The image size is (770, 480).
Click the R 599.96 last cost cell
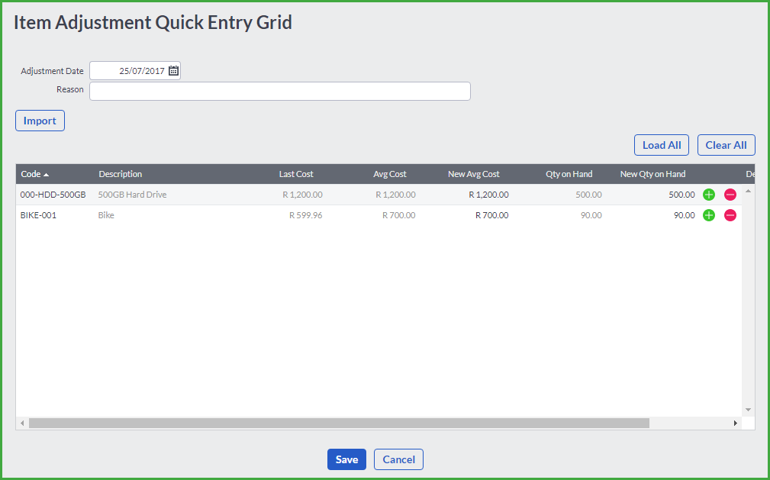pyautogui.click(x=306, y=215)
